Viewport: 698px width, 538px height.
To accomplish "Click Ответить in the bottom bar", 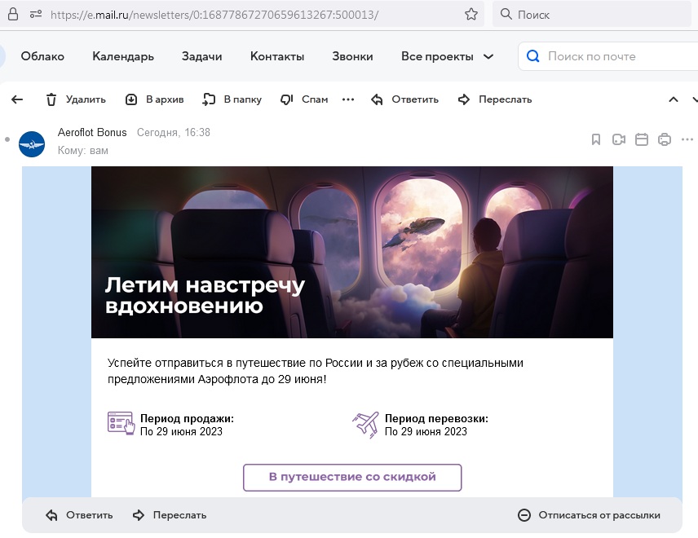I will (x=79, y=515).
